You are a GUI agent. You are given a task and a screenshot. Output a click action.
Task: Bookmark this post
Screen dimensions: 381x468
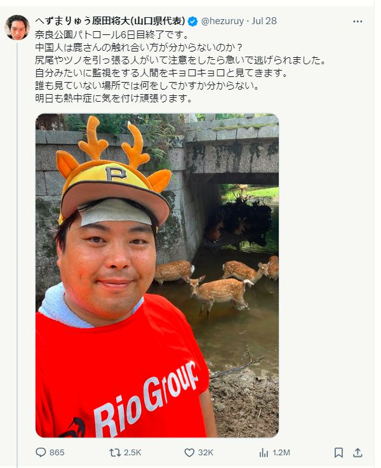[x=338, y=453]
